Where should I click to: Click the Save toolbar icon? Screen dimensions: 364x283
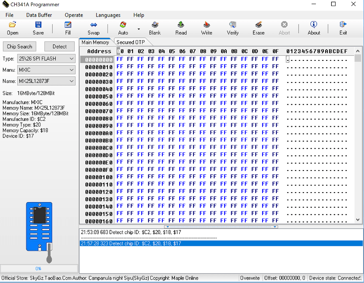38,28
